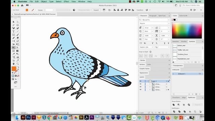This screenshot has width=215, height=121.
Task: Click the Artboard 1 row
Action: [187, 74]
